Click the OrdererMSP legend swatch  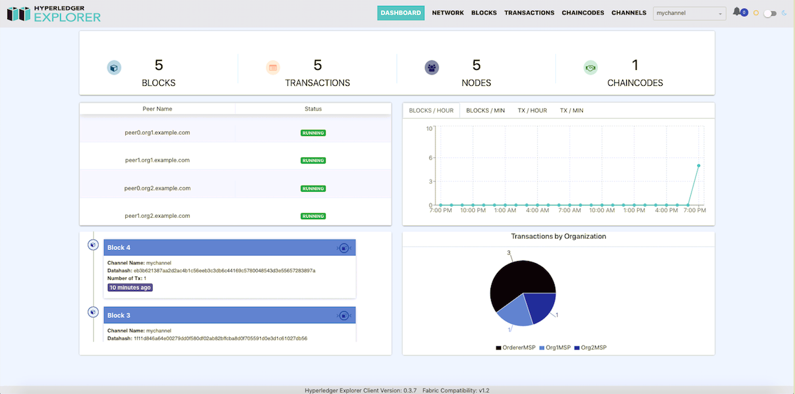pyautogui.click(x=499, y=348)
